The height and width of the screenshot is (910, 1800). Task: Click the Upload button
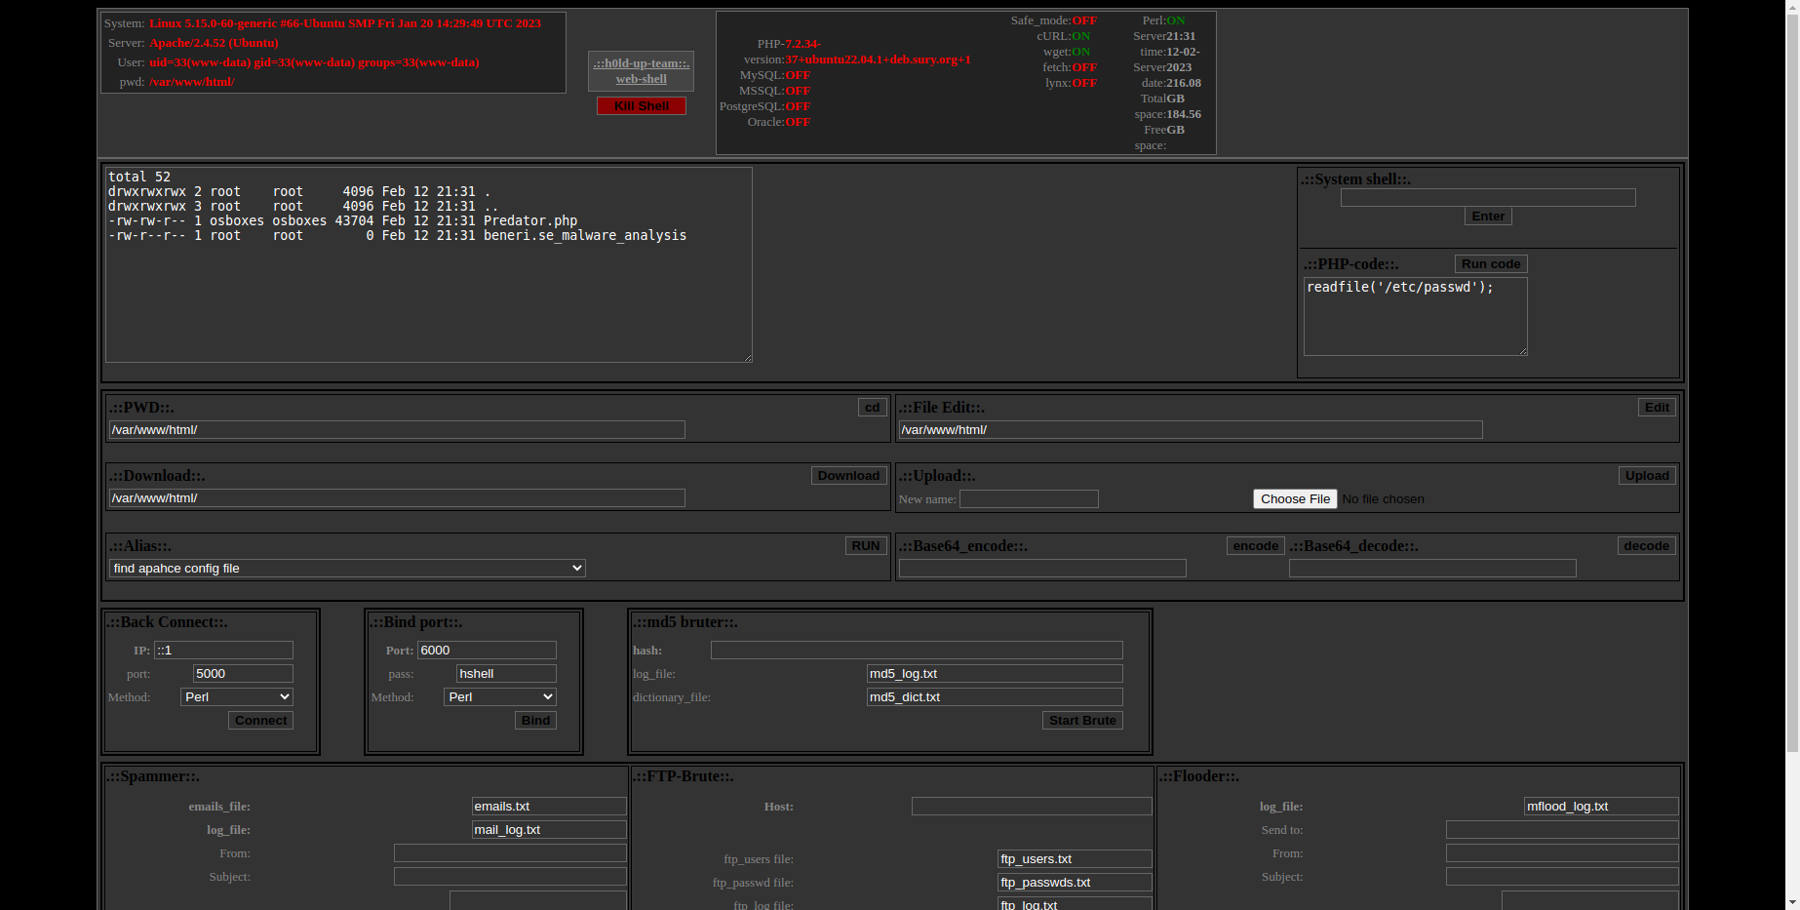point(1647,476)
